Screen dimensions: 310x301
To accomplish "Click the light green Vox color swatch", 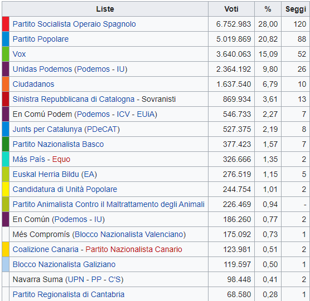I will [6, 54].
